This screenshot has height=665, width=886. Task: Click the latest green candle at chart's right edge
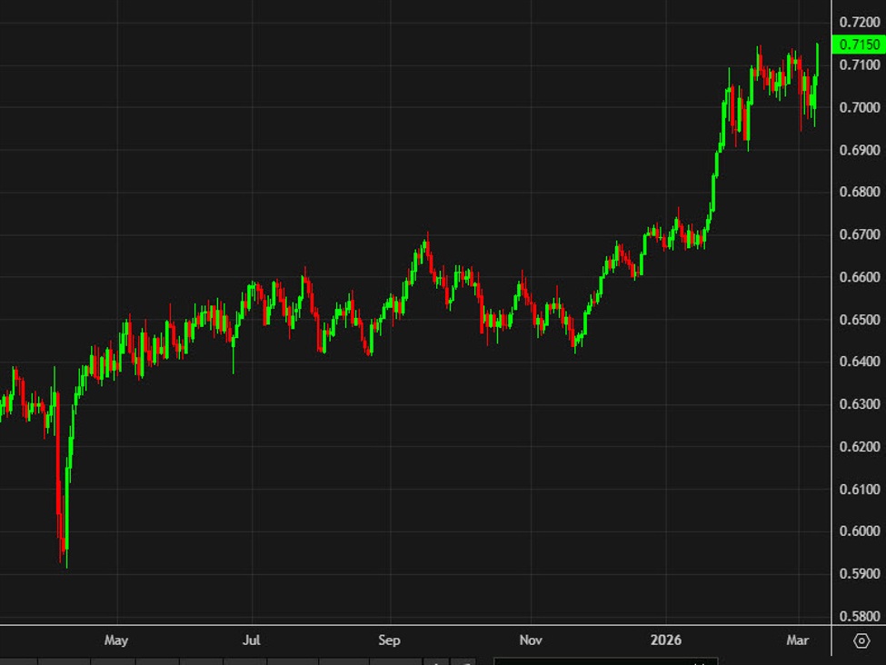[817, 59]
